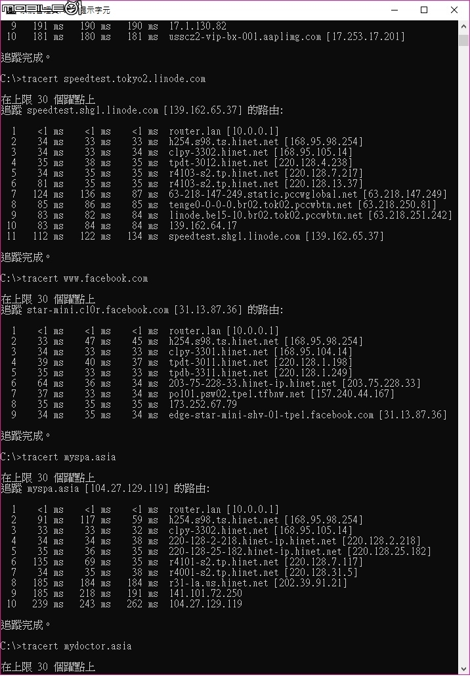This screenshot has height=677, width=470.
Task: Click the 'tracert speedtest.tokyo2.linode.com' command line
Action: 103,79
